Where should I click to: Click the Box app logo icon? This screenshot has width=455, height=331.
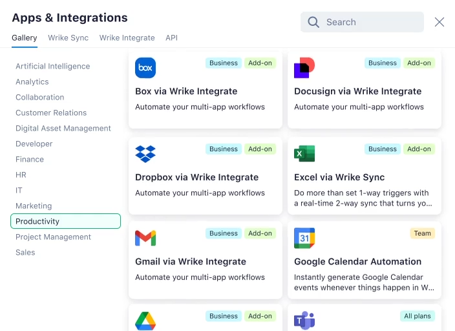tap(145, 68)
